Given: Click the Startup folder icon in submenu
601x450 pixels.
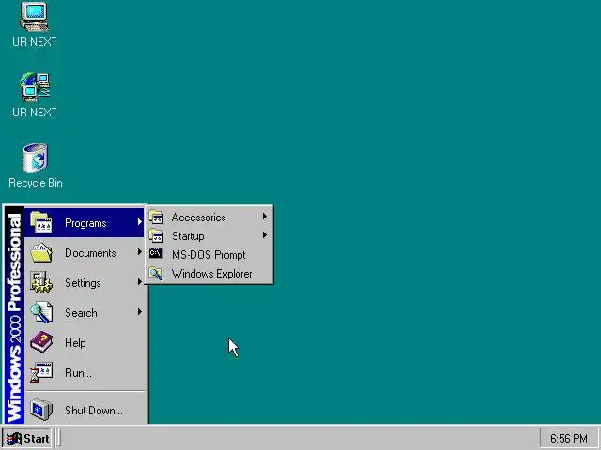Looking at the screenshot, I should point(156,235).
